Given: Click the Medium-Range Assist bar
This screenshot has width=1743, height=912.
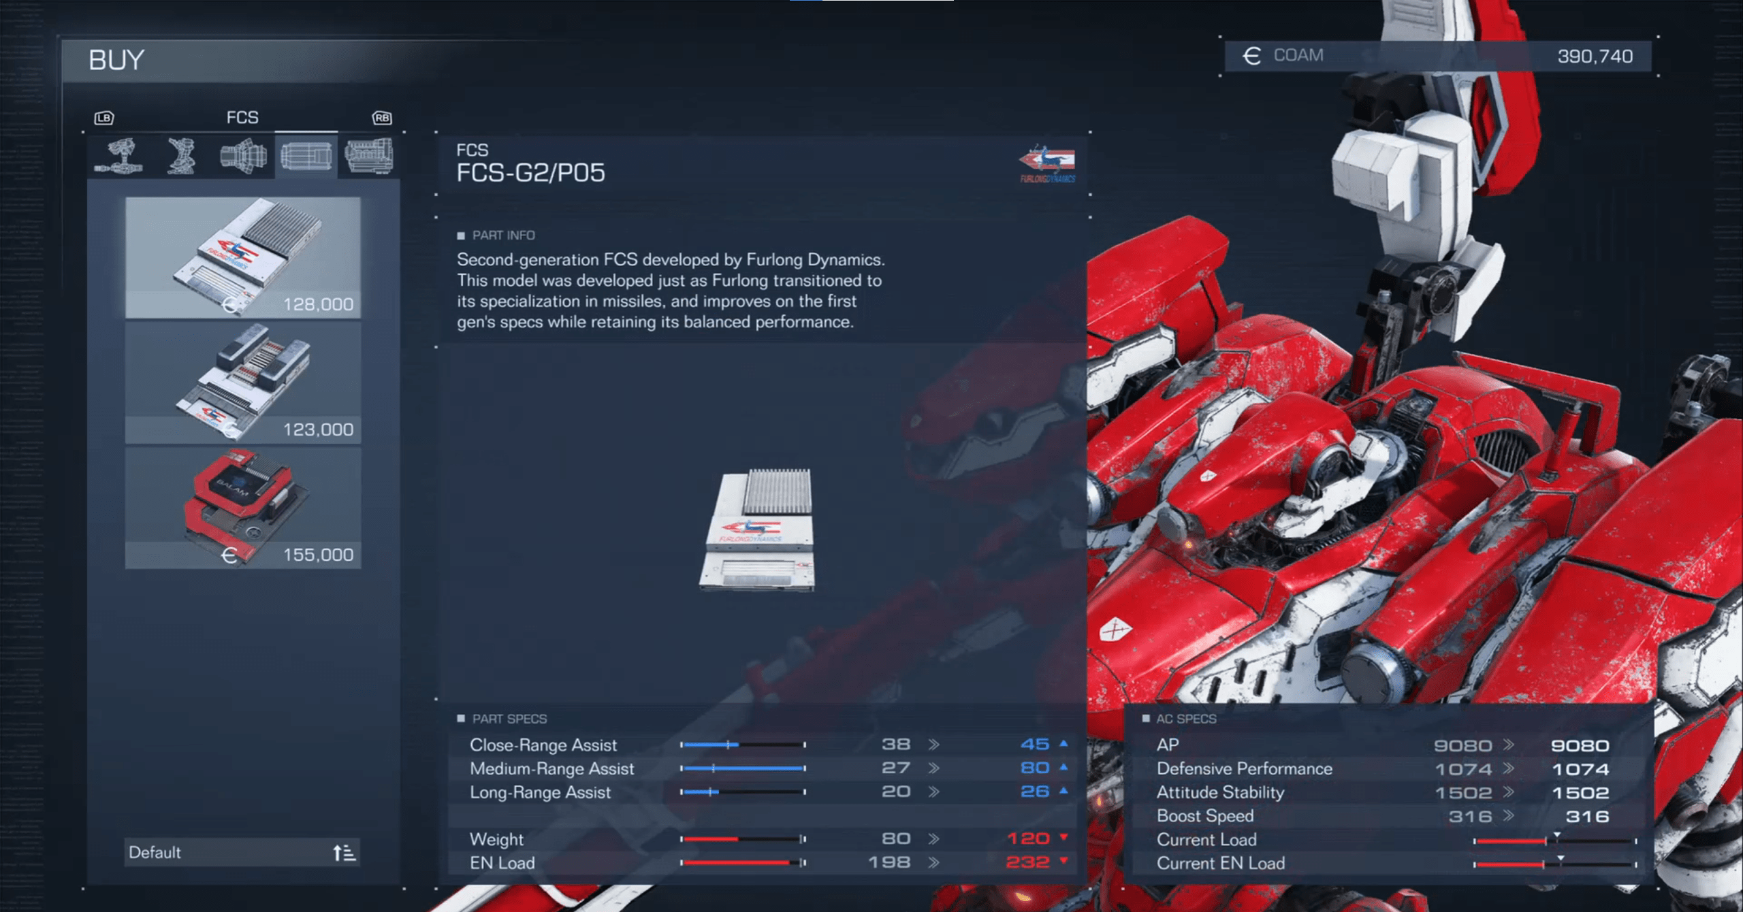Looking at the screenshot, I should point(743,769).
